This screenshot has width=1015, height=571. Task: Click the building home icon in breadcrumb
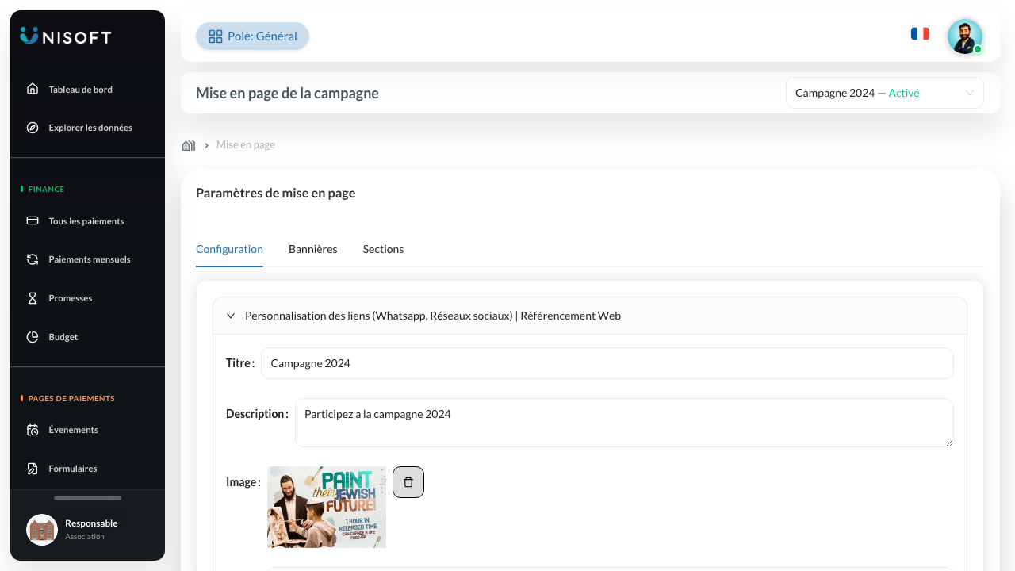pos(189,145)
